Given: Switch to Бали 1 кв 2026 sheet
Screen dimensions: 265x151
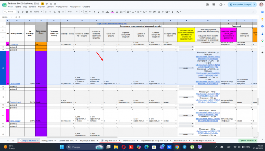Looking at the screenshot, I should tap(181, 141).
